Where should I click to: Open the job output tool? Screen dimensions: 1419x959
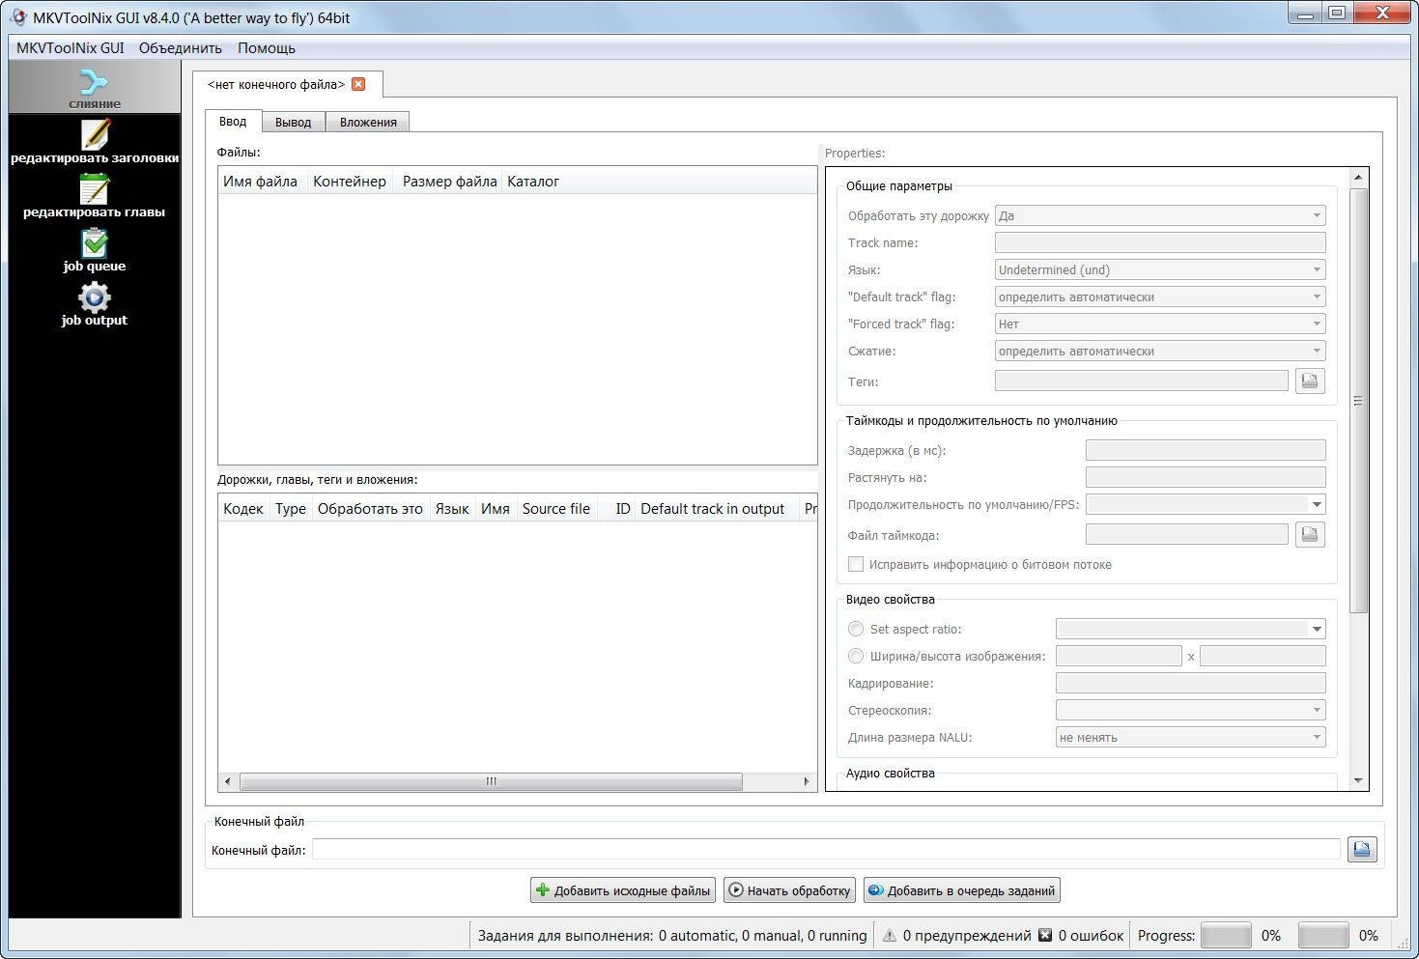coord(95,304)
